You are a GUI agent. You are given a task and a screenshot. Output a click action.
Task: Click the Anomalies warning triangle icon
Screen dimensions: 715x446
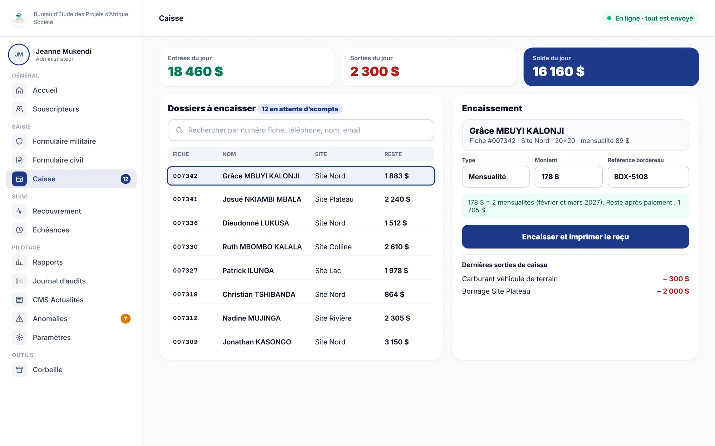coord(19,319)
